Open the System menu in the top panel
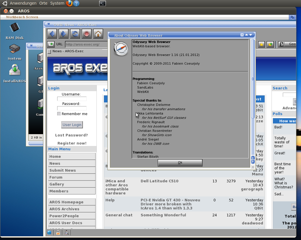 click(57, 3)
